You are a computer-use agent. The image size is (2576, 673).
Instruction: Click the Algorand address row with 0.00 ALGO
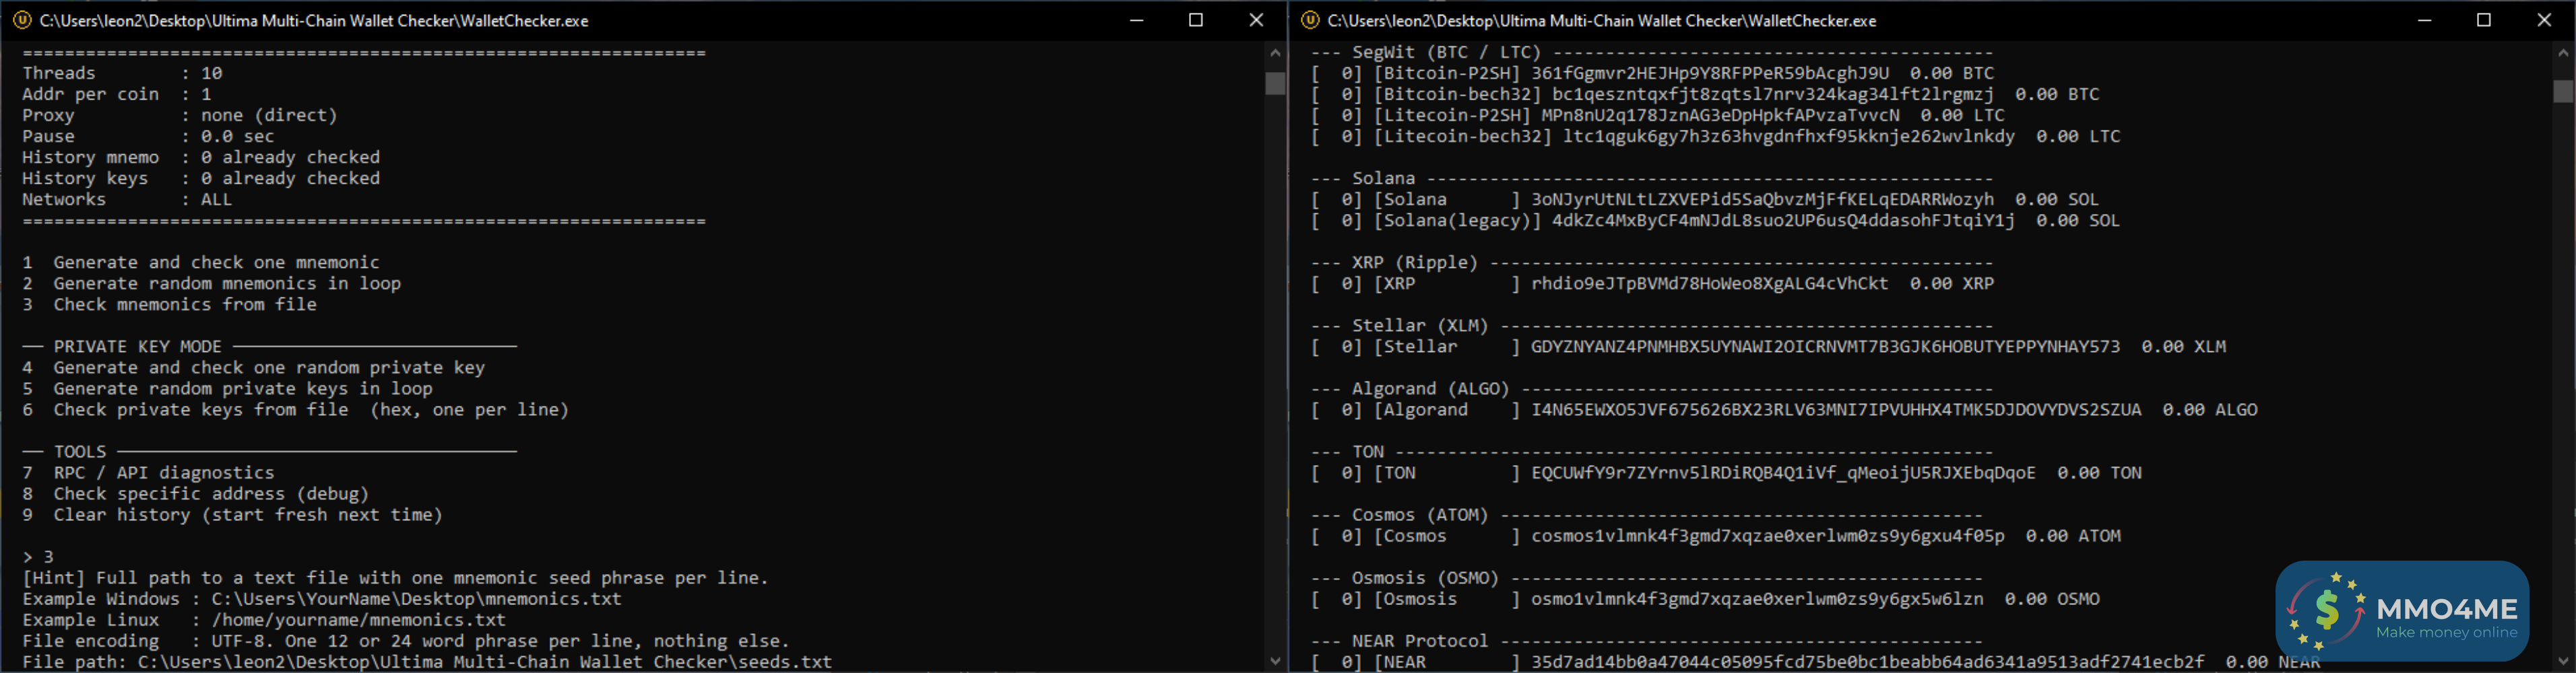(1784, 409)
